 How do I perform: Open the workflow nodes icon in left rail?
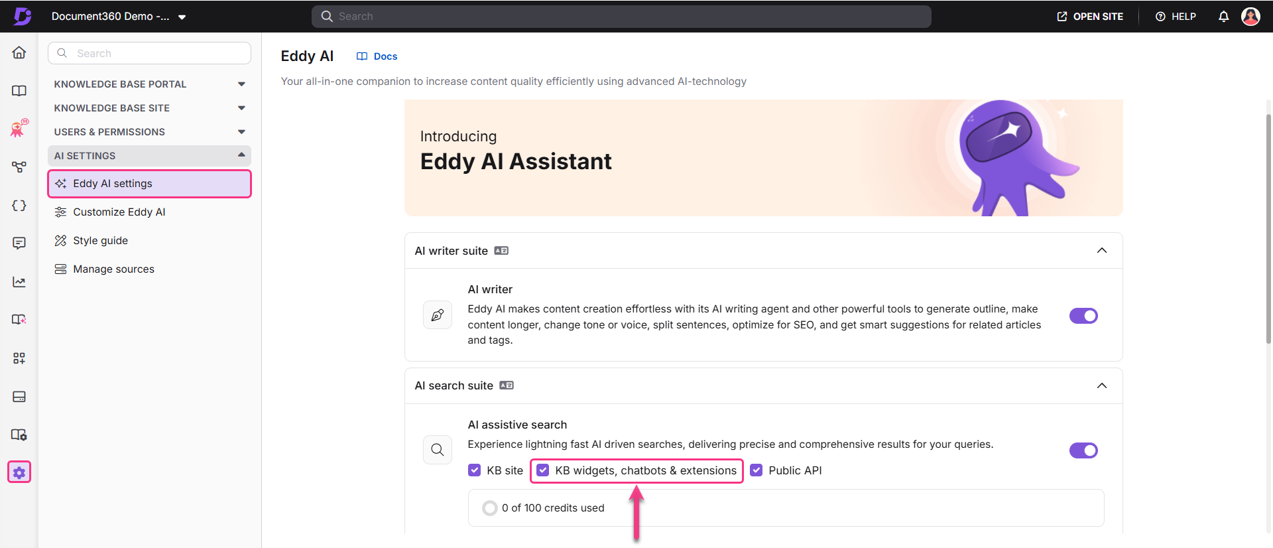pos(19,167)
